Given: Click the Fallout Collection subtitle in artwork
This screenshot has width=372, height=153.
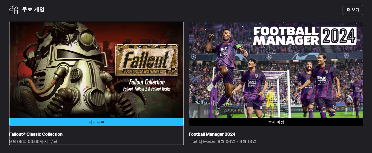Looking at the screenshot, I should (147, 82).
